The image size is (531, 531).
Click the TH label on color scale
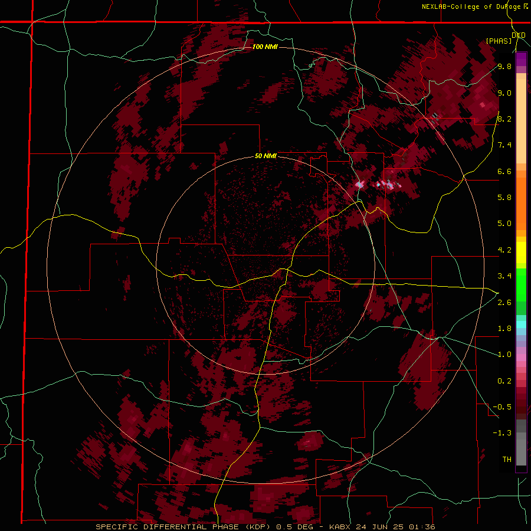pyautogui.click(x=507, y=459)
